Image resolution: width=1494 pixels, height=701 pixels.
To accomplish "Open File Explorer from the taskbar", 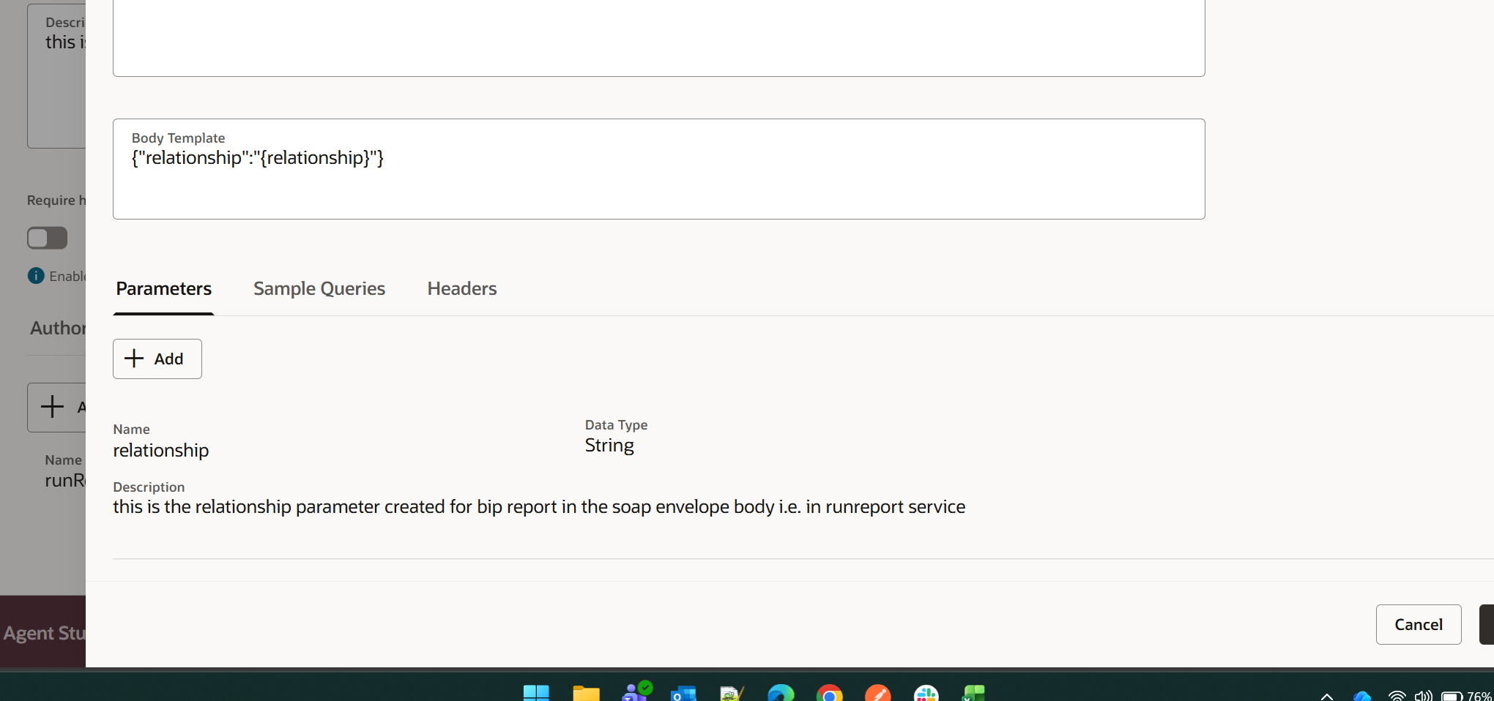I will [586, 693].
